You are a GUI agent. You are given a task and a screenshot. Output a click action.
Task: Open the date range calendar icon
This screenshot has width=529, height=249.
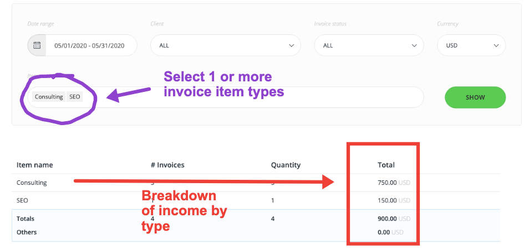click(37, 45)
